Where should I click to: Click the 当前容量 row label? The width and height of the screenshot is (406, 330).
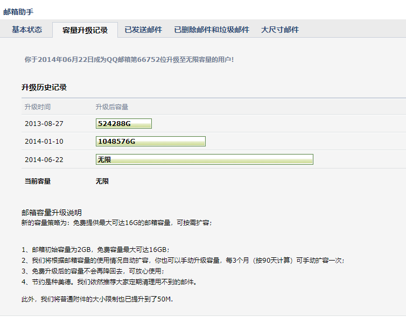coord(38,181)
